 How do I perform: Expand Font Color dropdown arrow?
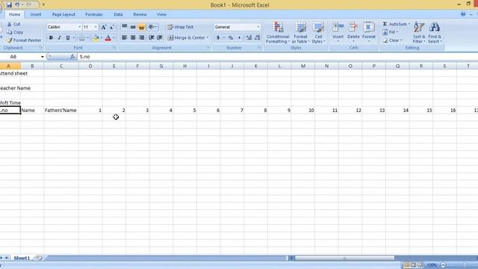[x=114, y=38]
